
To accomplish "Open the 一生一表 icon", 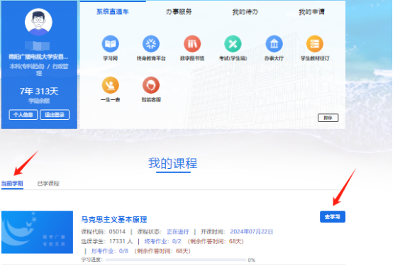I will click(111, 85).
